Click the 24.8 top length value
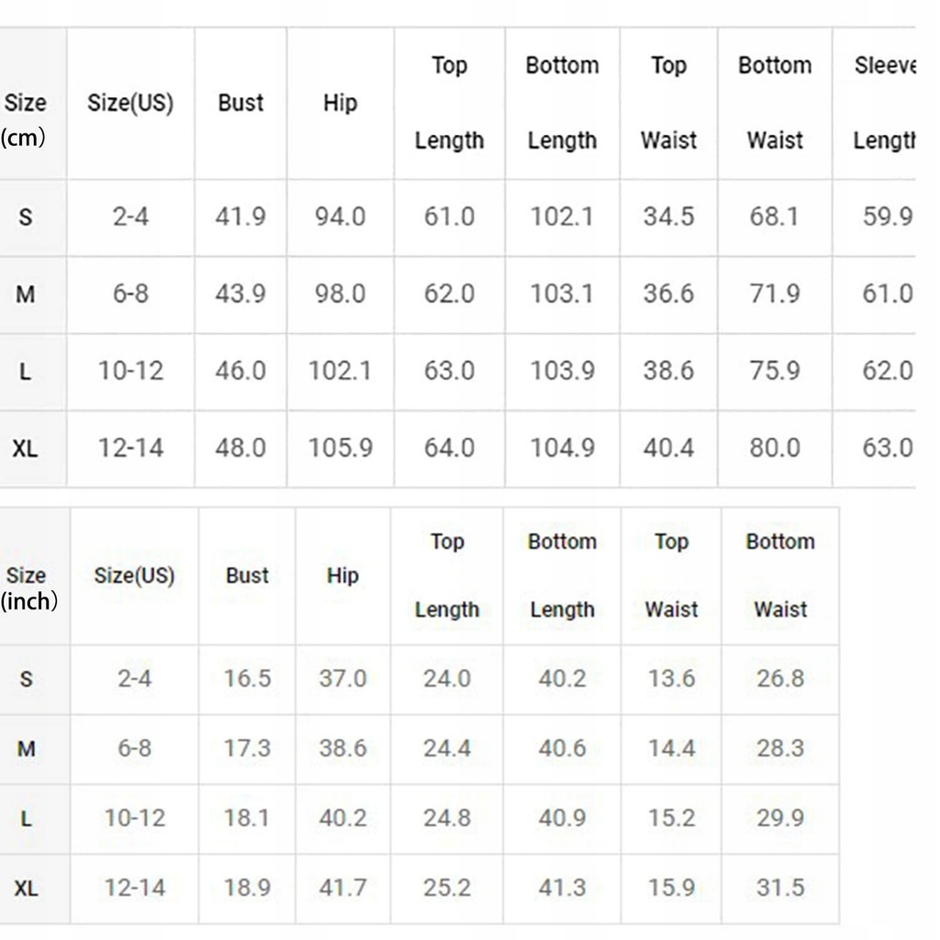 [447, 818]
